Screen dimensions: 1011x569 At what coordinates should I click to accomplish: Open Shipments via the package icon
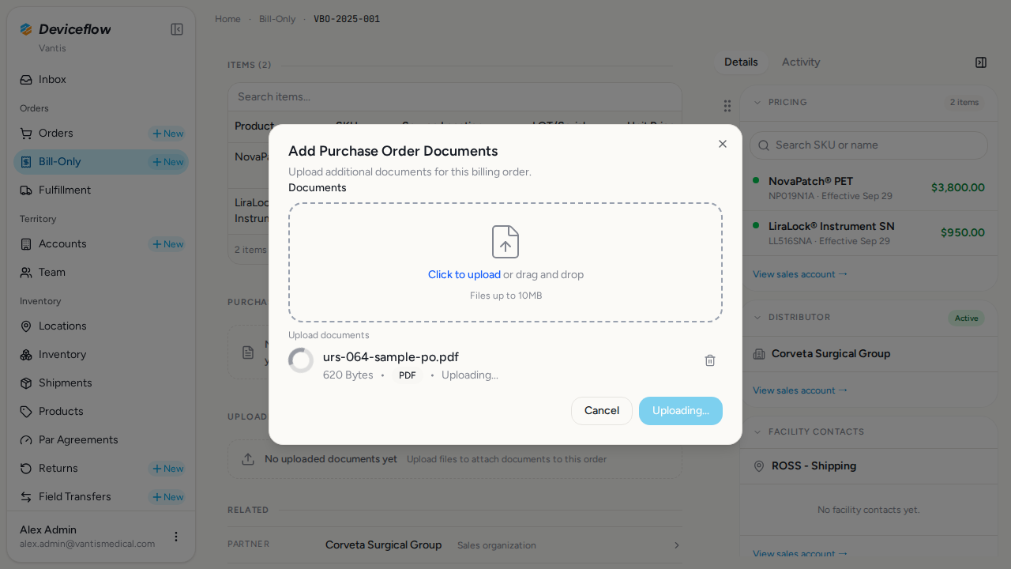(26, 383)
